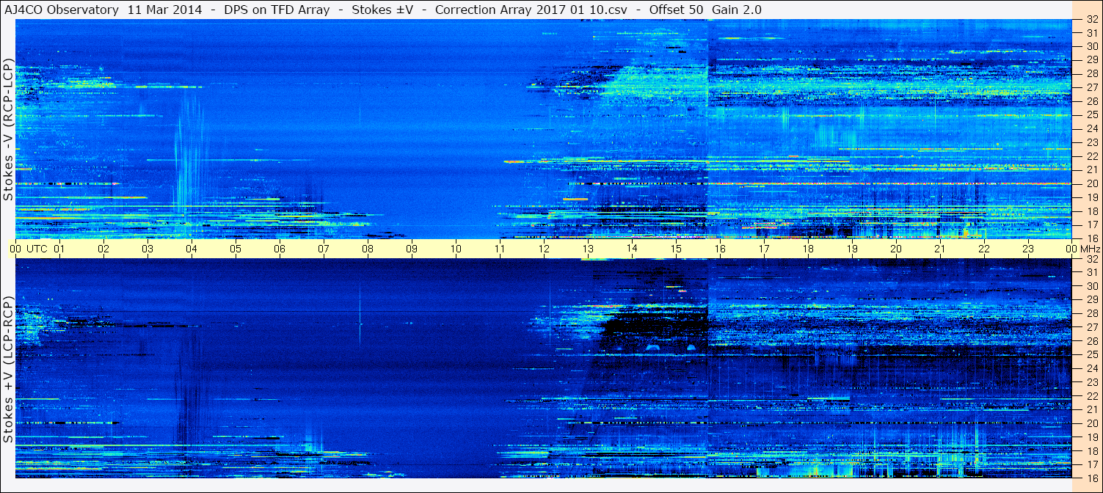Click the 13 hour marker on time axis
This screenshot has width=1103, height=493.
click(588, 249)
